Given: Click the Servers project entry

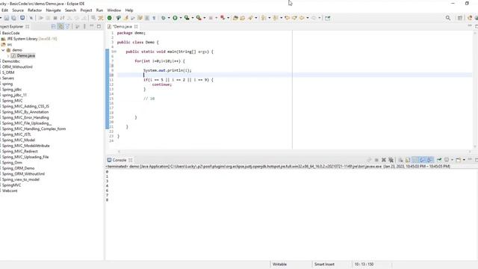Looking at the screenshot, I should click(x=8, y=78).
